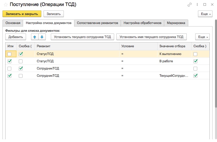
Task: Click the Записать button
Action: [54, 14]
